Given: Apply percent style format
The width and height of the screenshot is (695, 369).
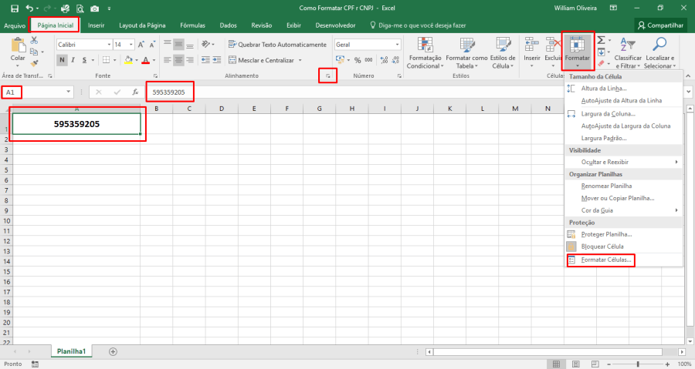Looking at the screenshot, I should 358,60.
